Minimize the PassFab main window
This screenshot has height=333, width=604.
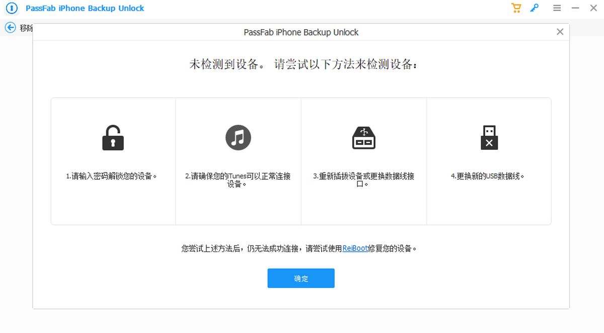point(576,8)
